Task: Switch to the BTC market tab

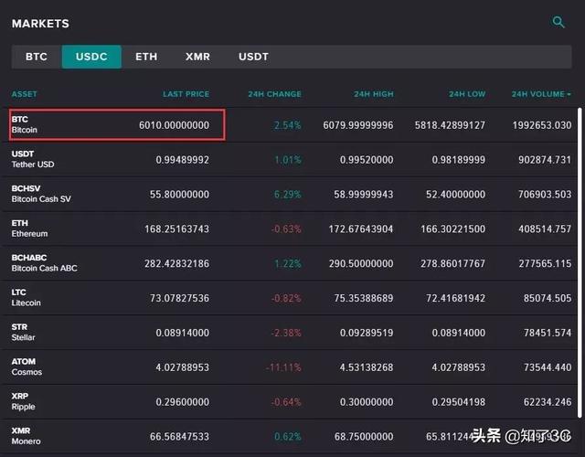Action: (x=37, y=57)
